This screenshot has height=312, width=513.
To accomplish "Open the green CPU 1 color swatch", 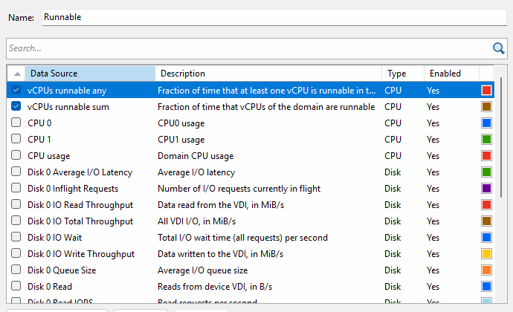I will tap(486, 139).
